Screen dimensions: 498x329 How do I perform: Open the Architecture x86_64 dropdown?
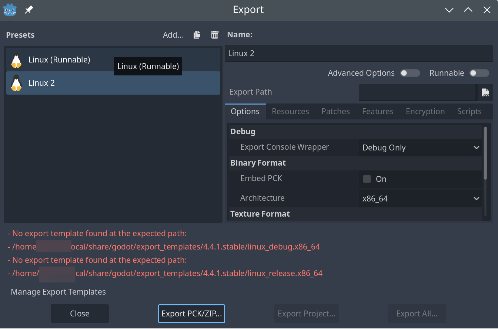421,199
